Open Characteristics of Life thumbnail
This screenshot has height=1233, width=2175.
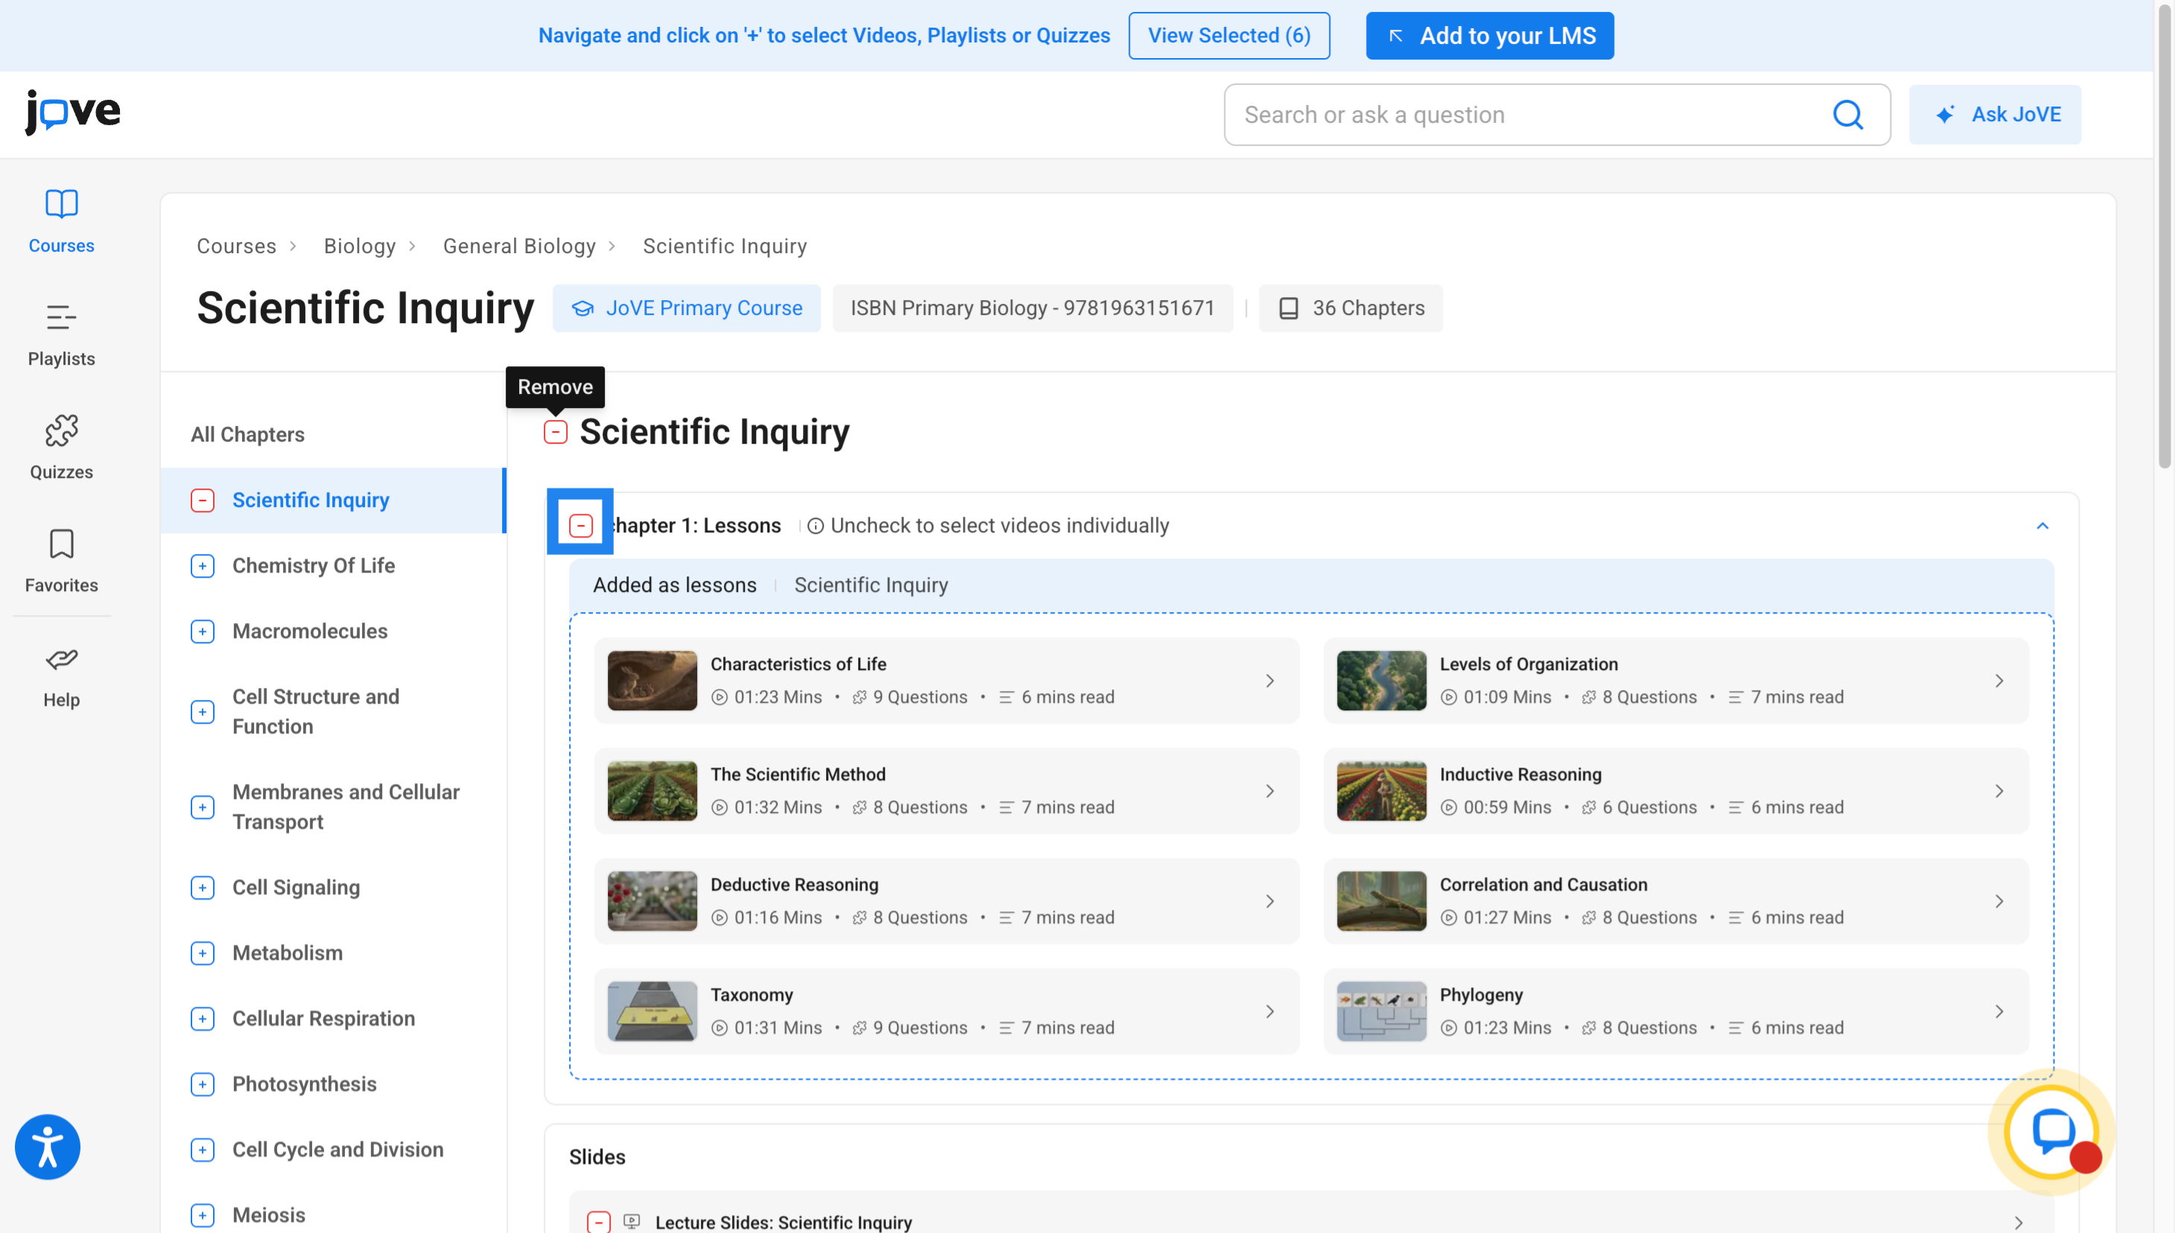[652, 681]
